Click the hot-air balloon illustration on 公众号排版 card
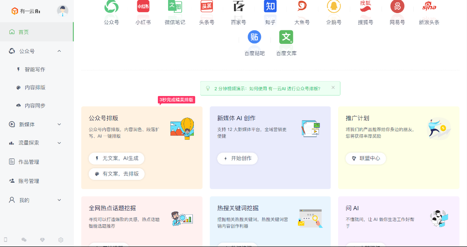 coord(182,129)
